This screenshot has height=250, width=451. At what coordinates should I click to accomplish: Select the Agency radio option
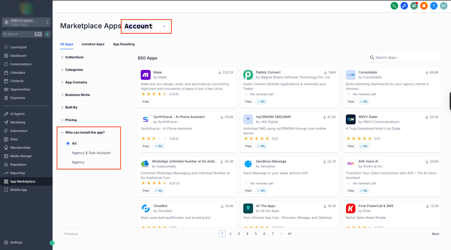click(x=68, y=162)
